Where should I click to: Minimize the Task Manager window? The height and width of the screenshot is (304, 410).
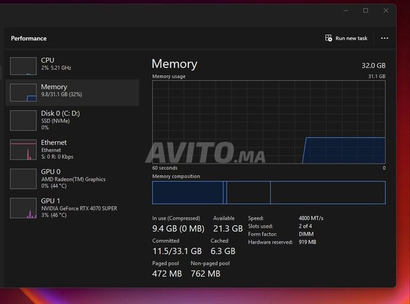click(x=345, y=11)
